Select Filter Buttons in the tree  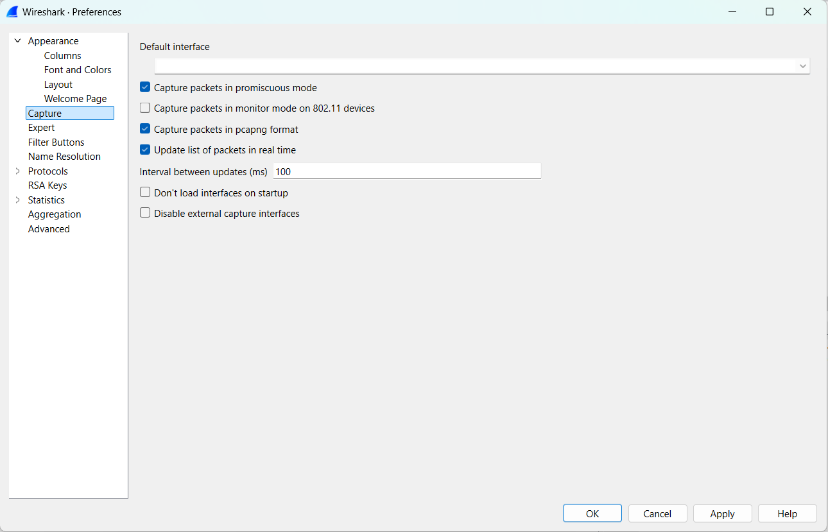point(56,142)
